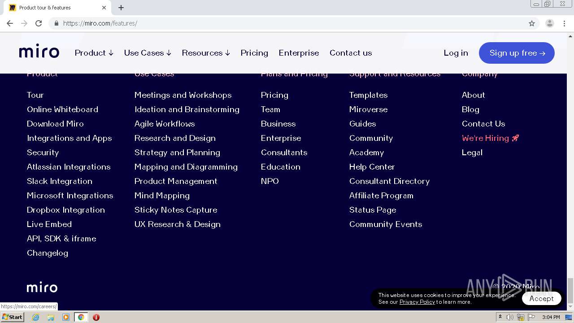Open the Security footer link
Image resolution: width=574 pixels, height=323 pixels.
pyautogui.click(x=43, y=153)
